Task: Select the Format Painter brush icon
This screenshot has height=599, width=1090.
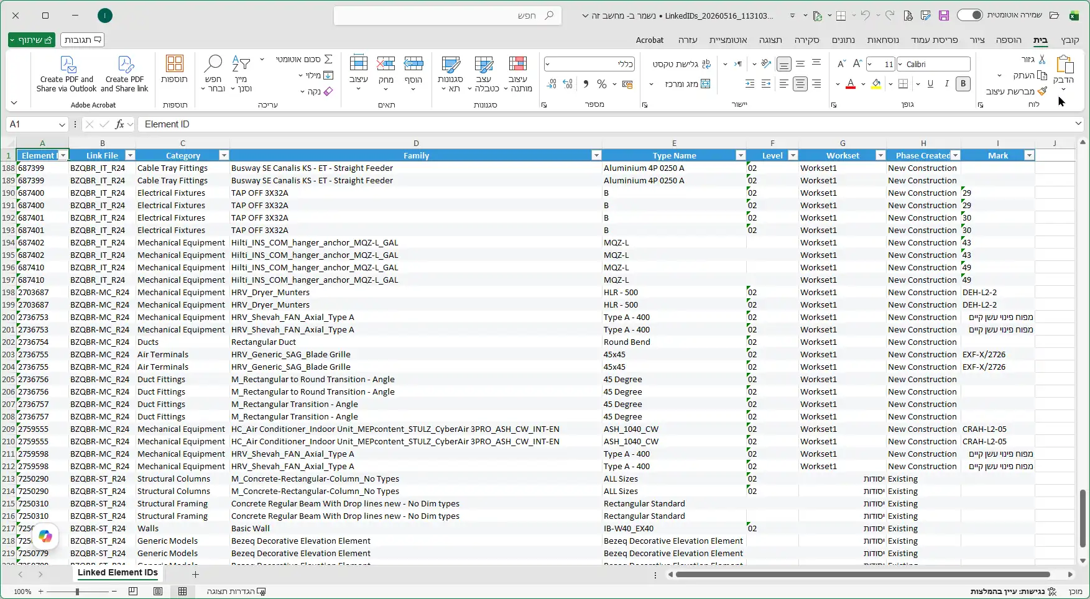Action: point(1043,91)
